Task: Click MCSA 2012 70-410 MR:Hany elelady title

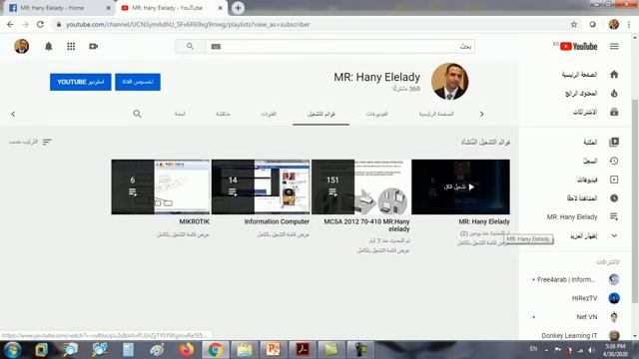Action: pos(366,225)
